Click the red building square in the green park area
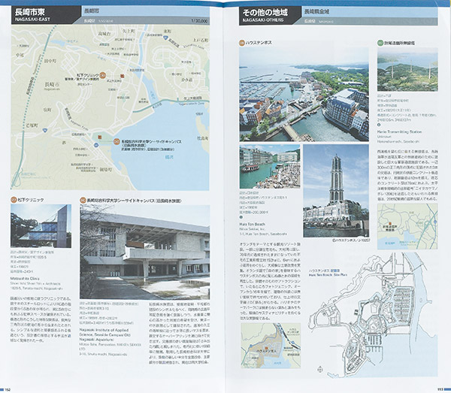Screen dimensions: 451x393 [x=99, y=137]
